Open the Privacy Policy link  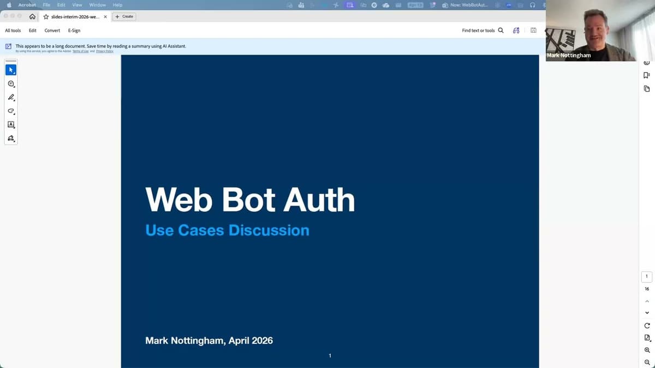[x=105, y=51]
